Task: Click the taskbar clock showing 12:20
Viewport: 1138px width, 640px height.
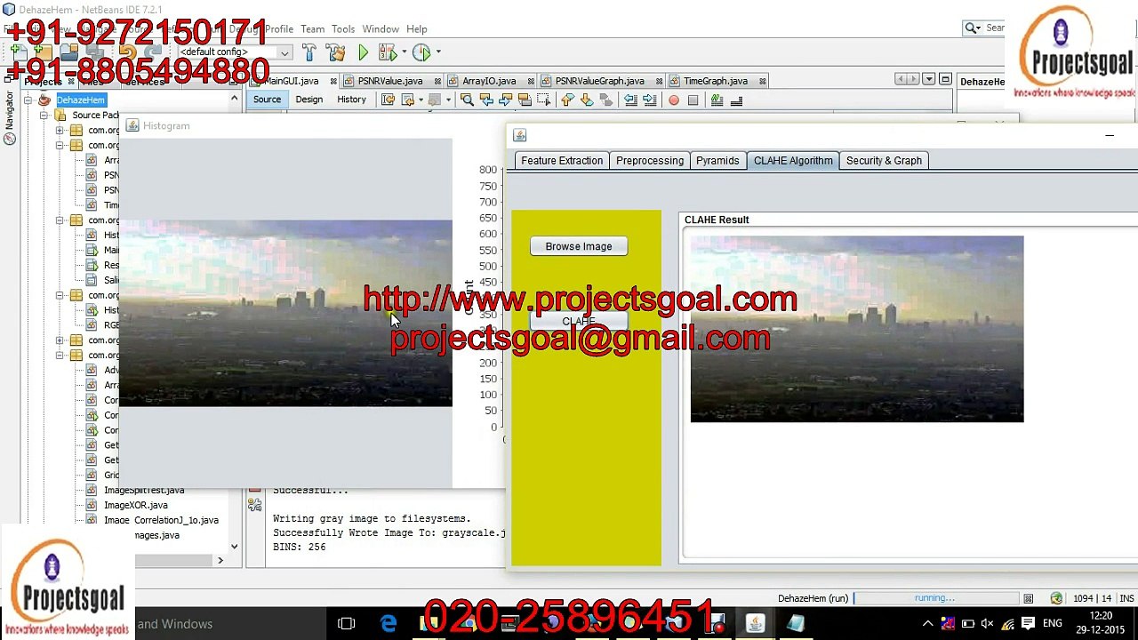Action: [1101, 623]
